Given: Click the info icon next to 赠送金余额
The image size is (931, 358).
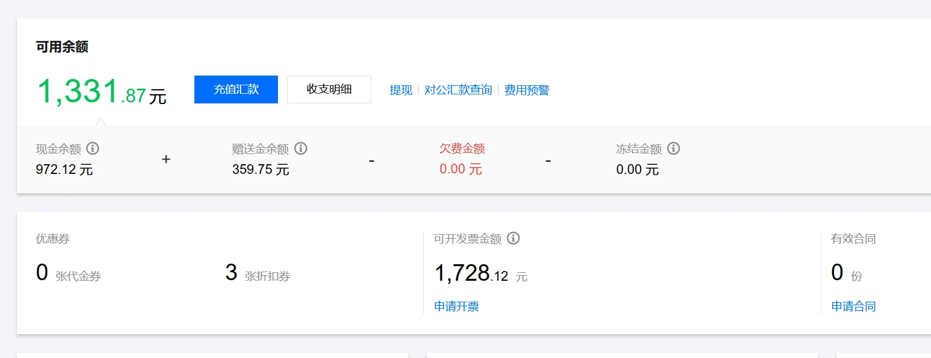Looking at the screenshot, I should click(x=301, y=148).
